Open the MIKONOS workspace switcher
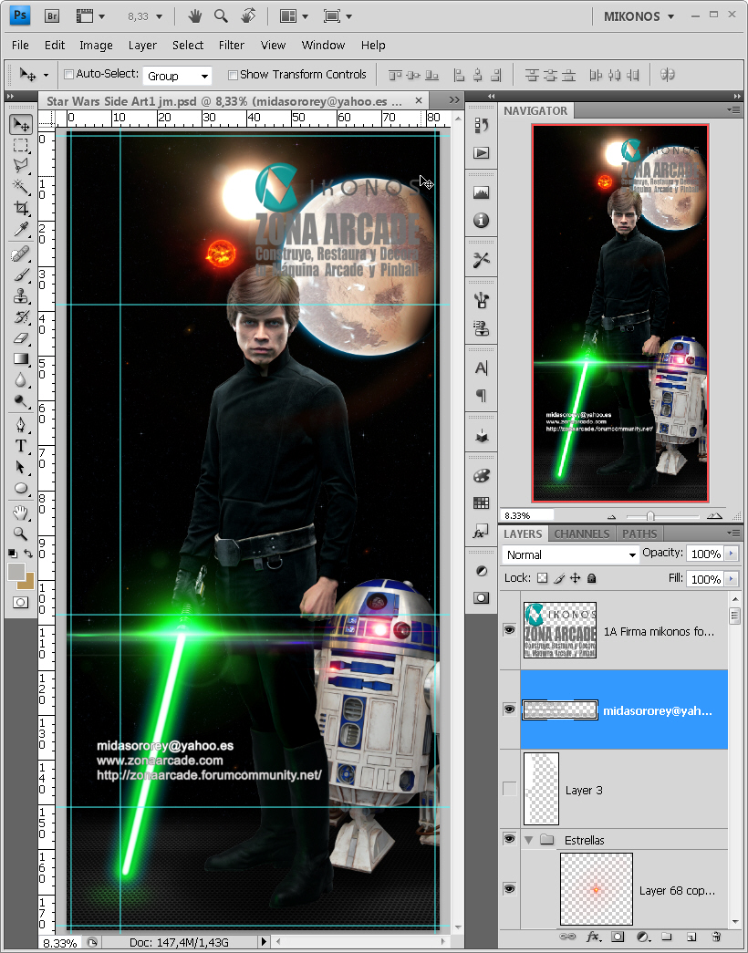This screenshot has height=953, width=748. (x=639, y=16)
